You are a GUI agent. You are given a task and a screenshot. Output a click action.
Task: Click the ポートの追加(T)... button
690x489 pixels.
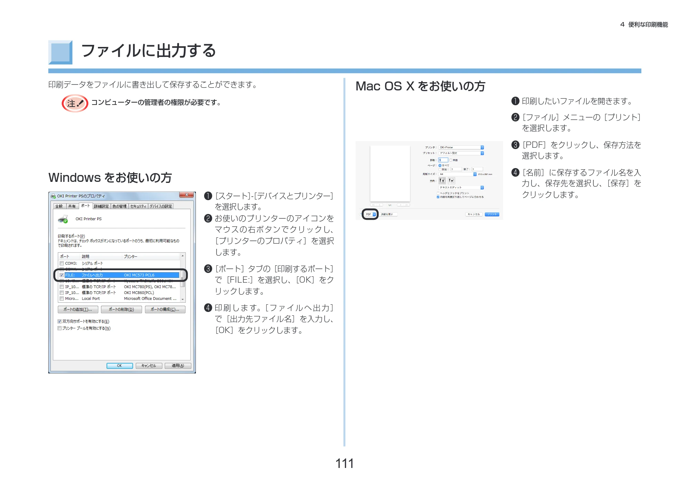pos(78,310)
